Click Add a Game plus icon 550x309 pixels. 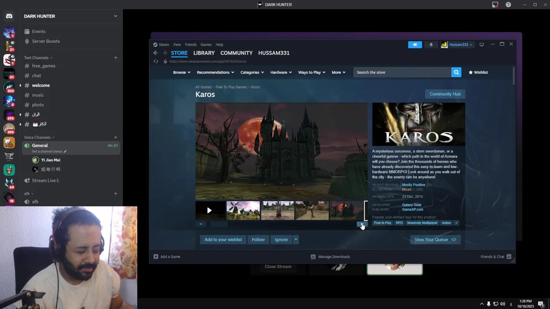pyautogui.click(x=156, y=257)
